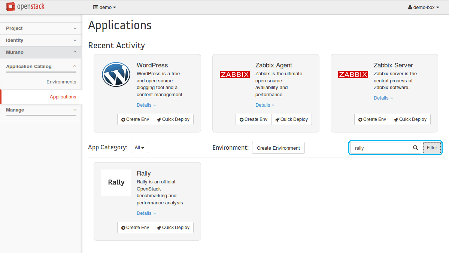Screen dimensions: 449x253
Task: Expand the Manage sidebar section
Action: (41, 110)
